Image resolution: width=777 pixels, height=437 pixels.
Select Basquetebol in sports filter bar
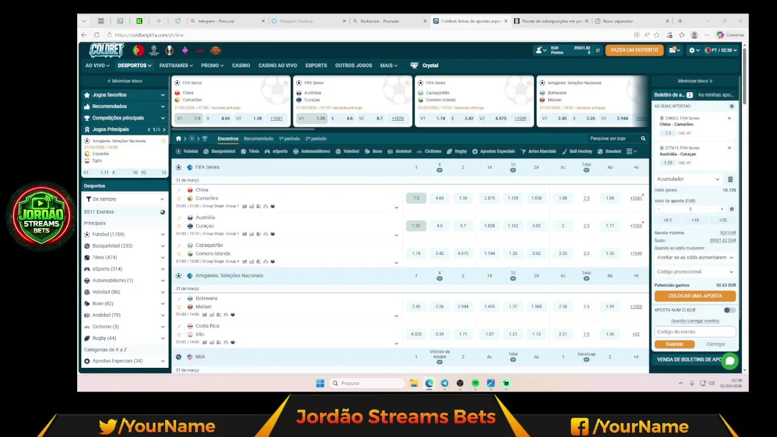(219, 151)
